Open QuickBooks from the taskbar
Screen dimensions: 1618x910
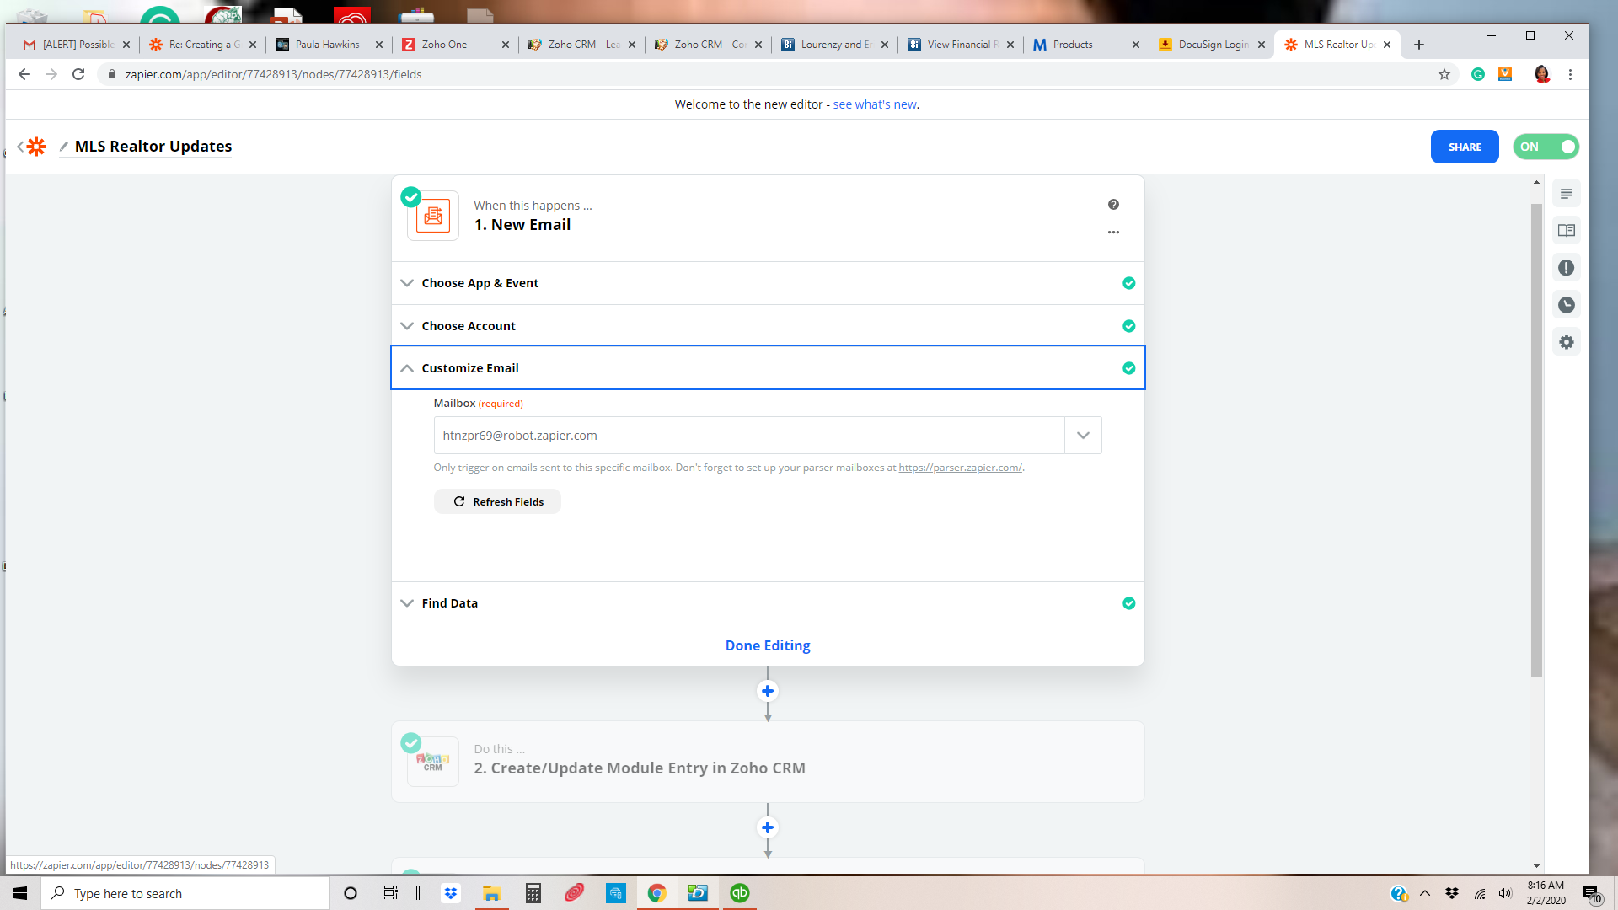click(740, 893)
